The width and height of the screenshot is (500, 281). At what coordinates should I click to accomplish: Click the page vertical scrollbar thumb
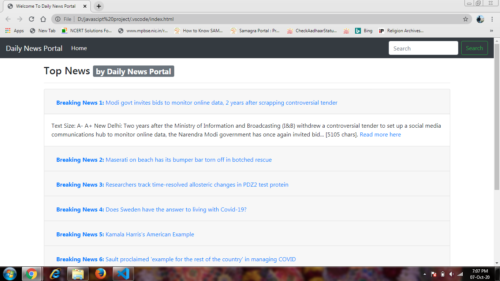497,116
